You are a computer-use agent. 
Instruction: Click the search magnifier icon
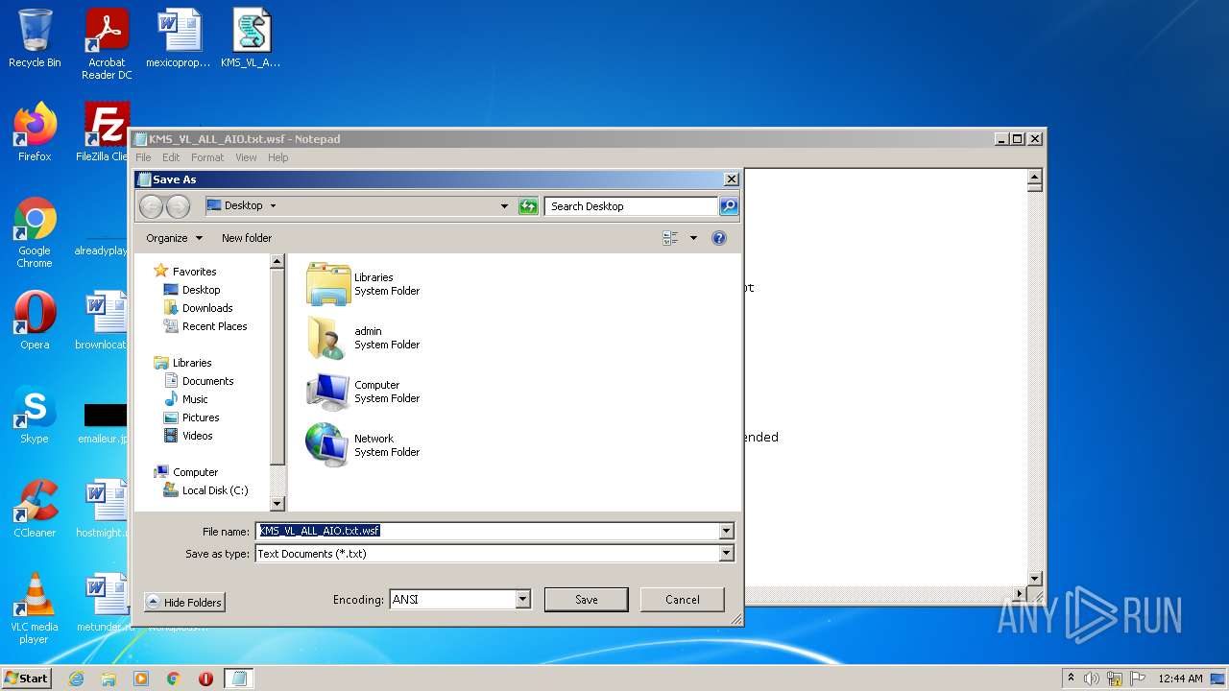[729, 206]
